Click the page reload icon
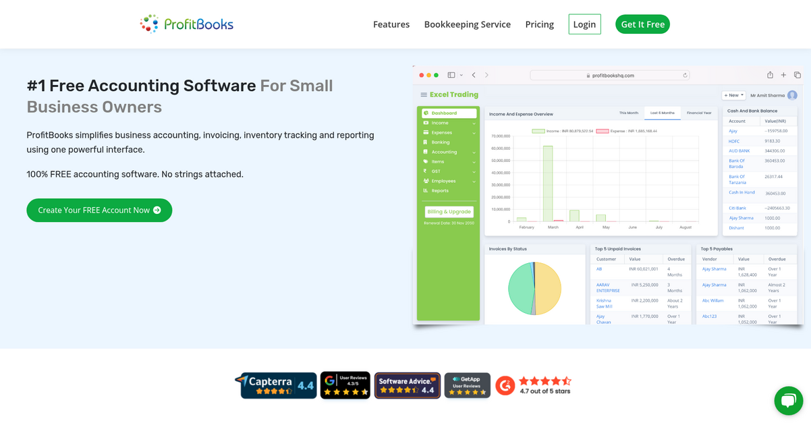Screen dimensions: 811x423 (x=685, y=76)
